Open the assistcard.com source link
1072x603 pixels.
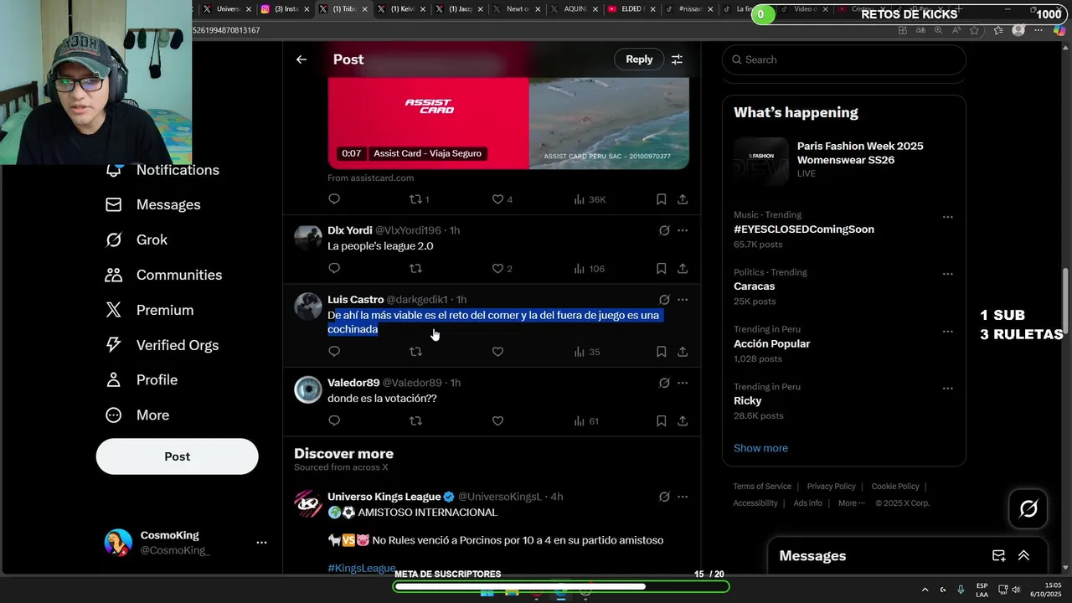click(x=370, y=178)
